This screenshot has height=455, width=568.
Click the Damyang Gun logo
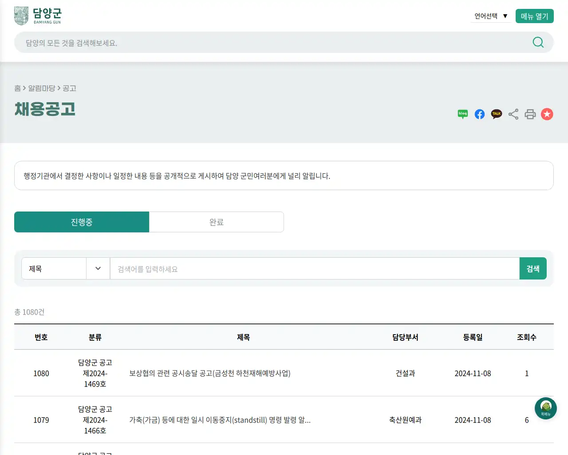pos(39,15)
